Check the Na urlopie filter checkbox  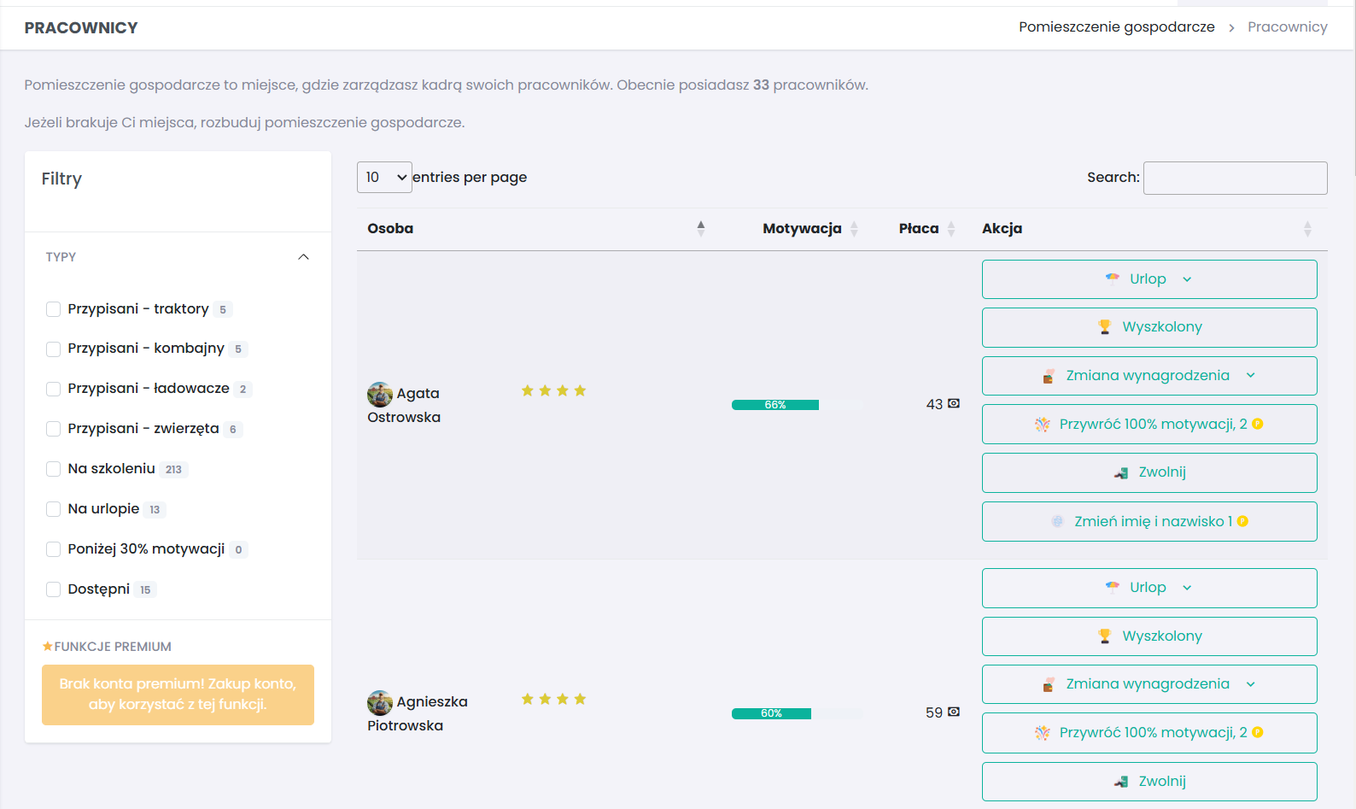click(x=53, y=509)
